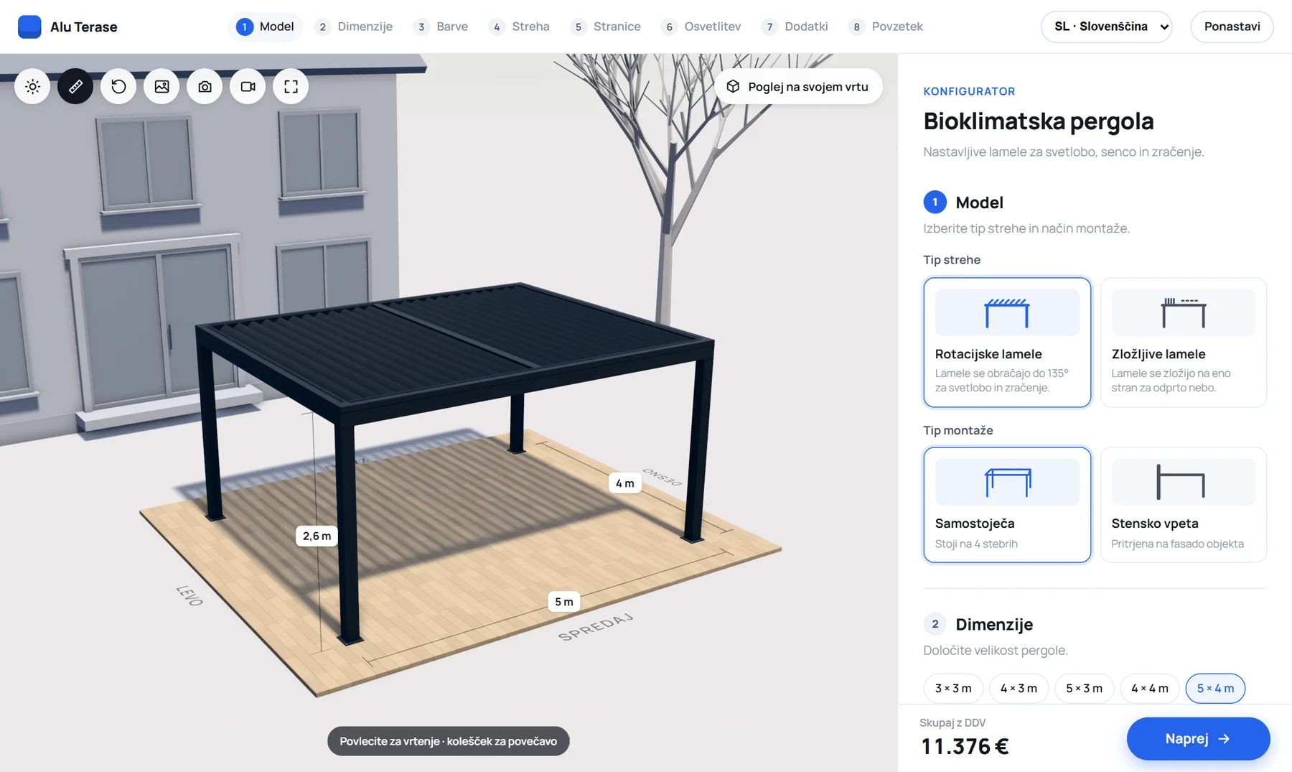
Task: Select the 5 × 4 m size
Action: 1215,688
